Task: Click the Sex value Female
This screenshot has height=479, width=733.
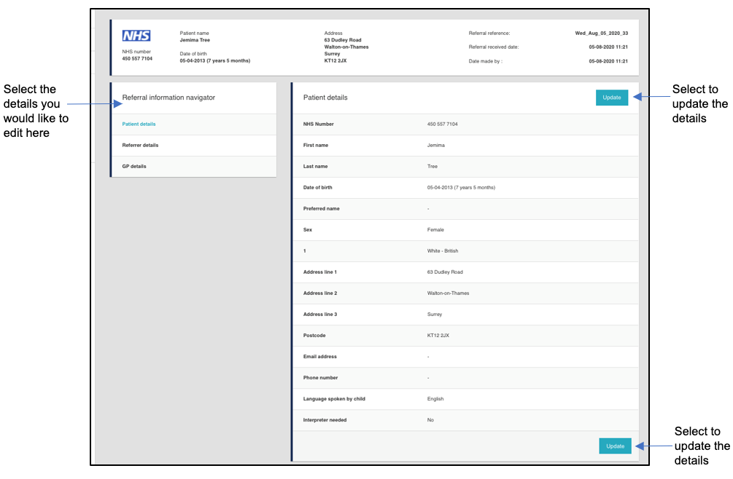Action: pyautogui.click(x=435, y=230)
